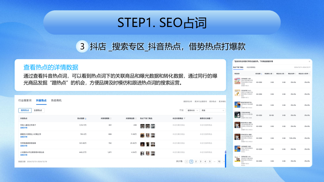Go to page 2 in pagination
Viewport: 324px width, 182px height.
(x=196, y=161)
